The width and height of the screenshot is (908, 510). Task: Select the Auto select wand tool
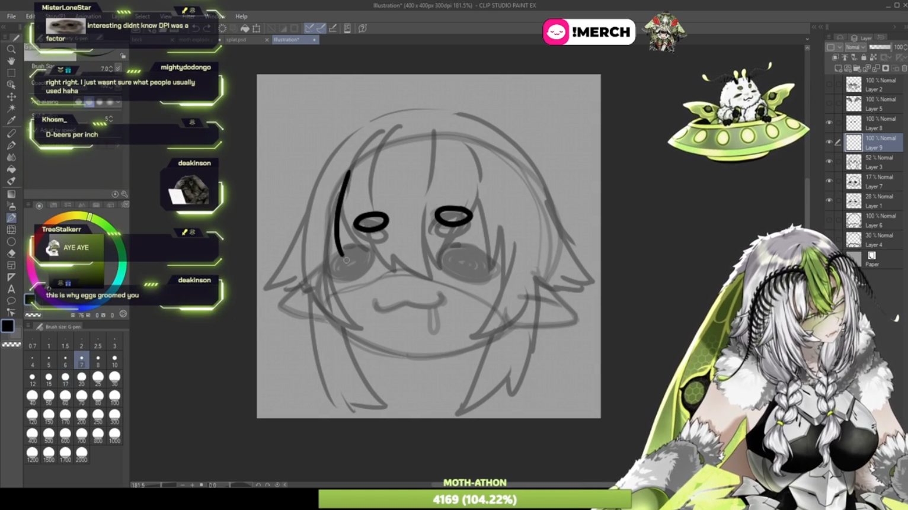(11, 109)
